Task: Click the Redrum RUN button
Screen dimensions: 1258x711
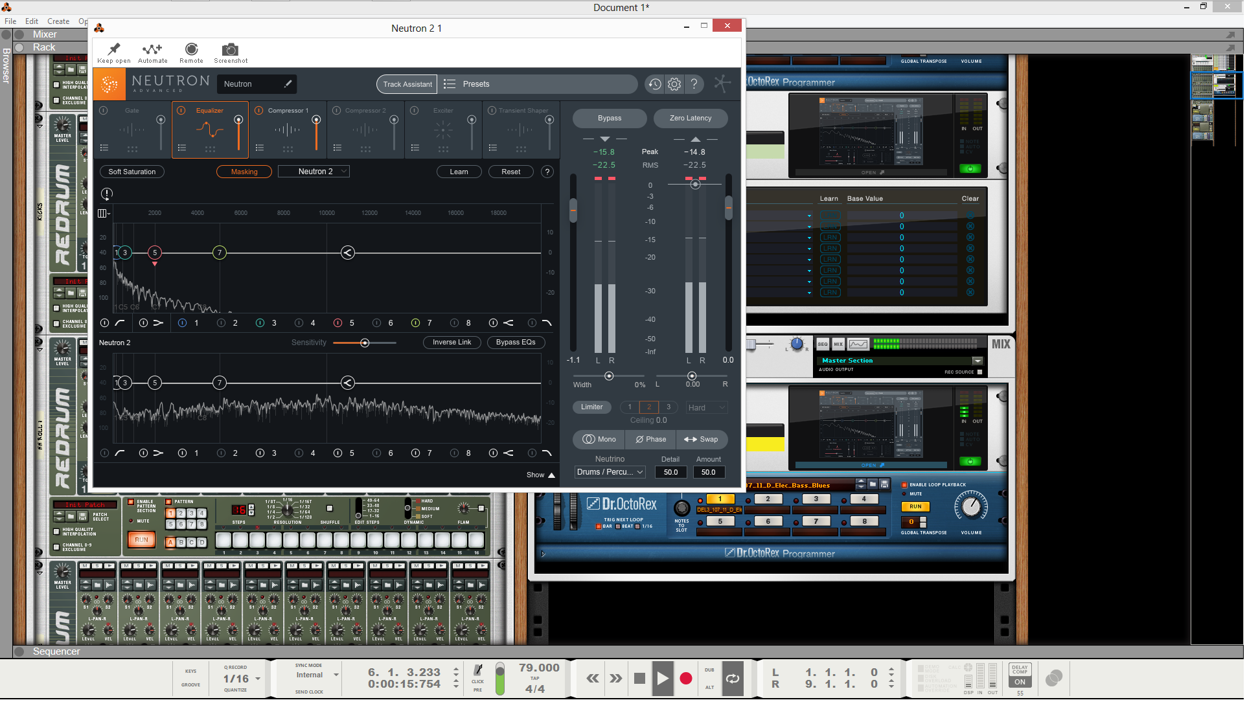Action: coord(141,539)
